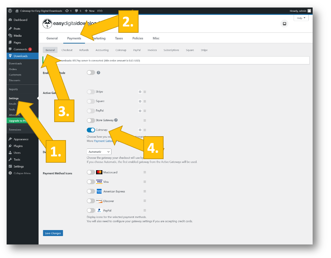Enable the Stripe gateway toggle

point(91,92)
